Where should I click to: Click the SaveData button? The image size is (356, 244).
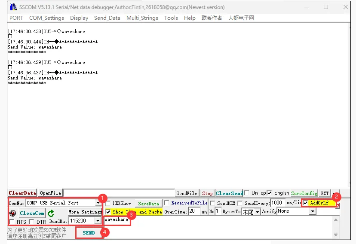[148, 204]
